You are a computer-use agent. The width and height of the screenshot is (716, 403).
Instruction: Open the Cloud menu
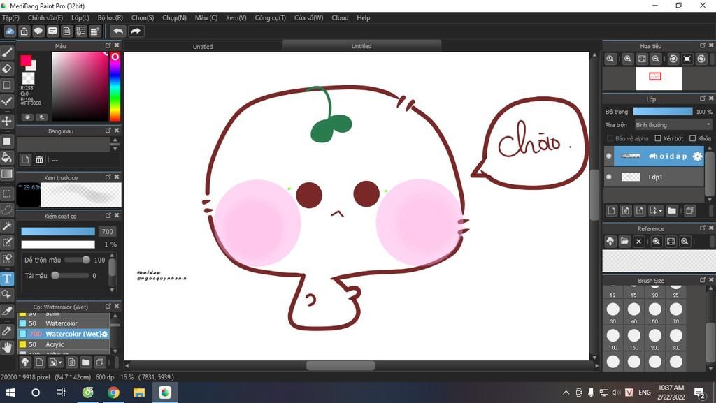340,17
